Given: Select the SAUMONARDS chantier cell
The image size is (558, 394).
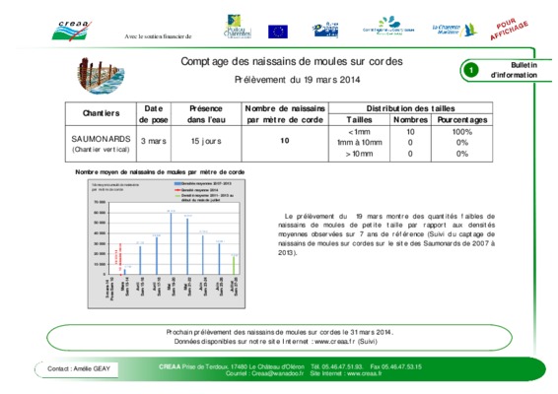Looking at the screenshot, I should [x=102, y=143].
